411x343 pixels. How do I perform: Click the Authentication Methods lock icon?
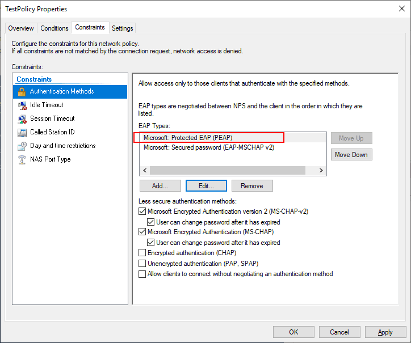point(22,91)
